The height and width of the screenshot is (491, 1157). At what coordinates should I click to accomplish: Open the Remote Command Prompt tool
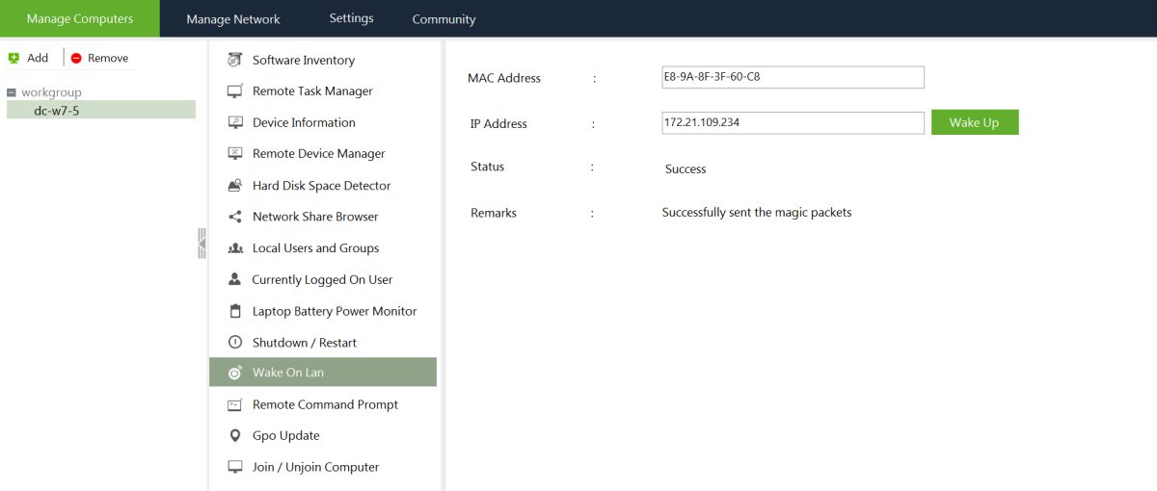[325, 404]
